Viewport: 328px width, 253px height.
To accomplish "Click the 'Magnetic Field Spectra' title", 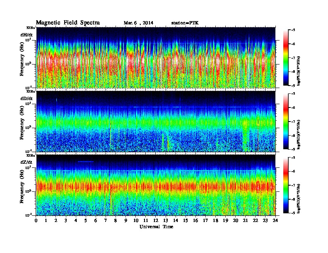I will [x=68, y=23].
